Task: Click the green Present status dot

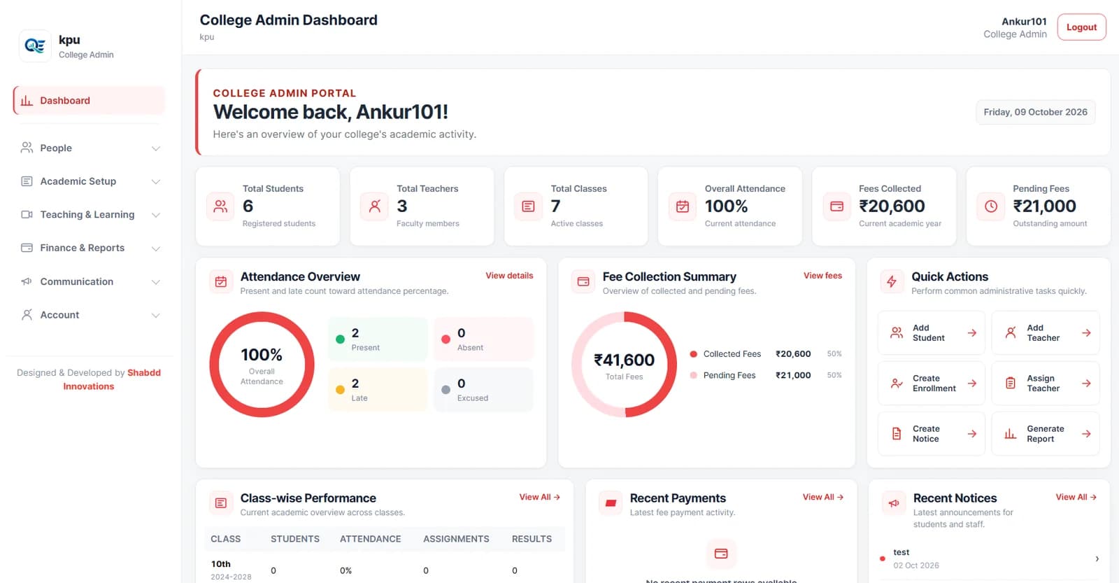Action: pyautogui.click(x=340, y=339)
